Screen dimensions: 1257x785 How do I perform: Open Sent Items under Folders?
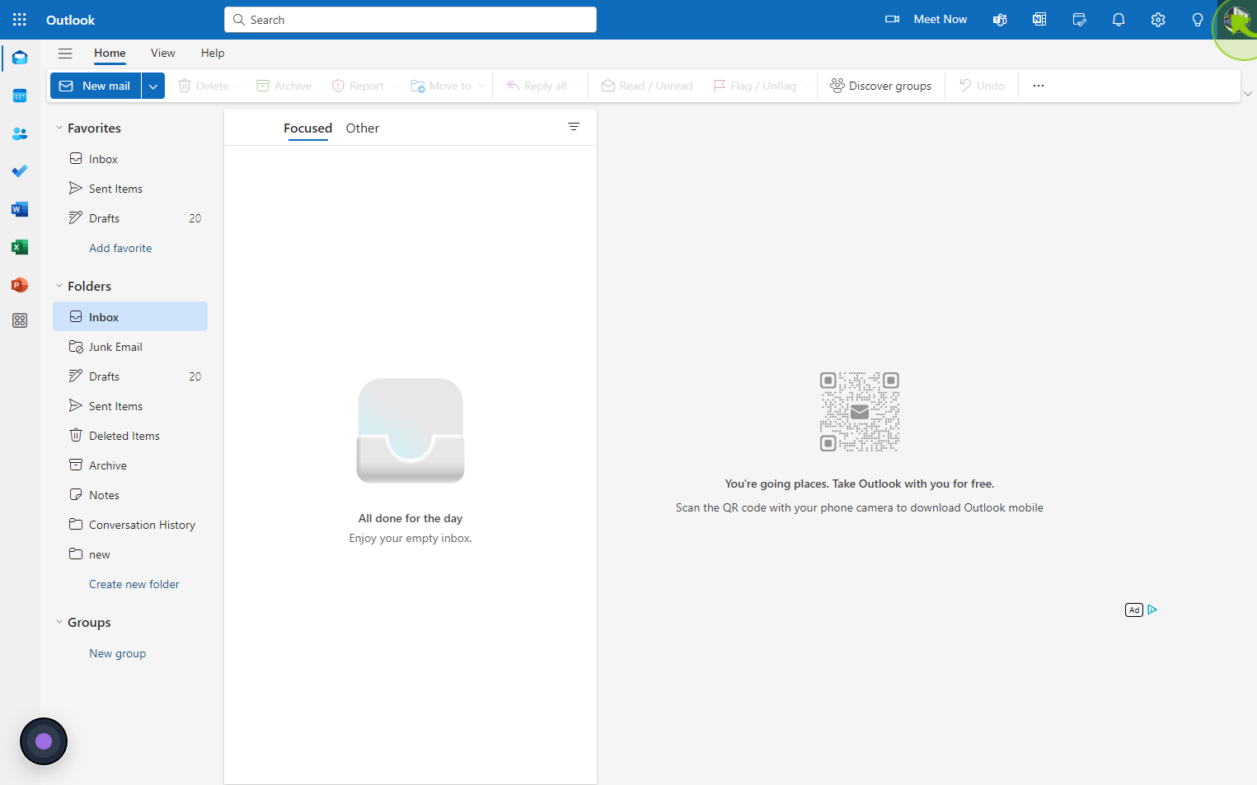click(x=130, y=406)
